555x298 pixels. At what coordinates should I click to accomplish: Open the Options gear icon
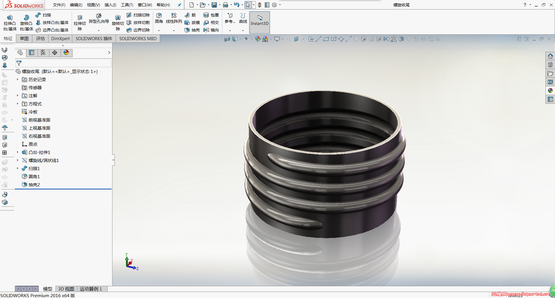coord(274,5)
